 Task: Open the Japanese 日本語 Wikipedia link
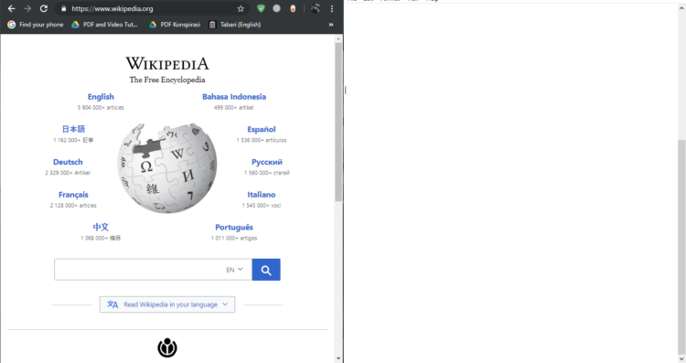(73, 129)
